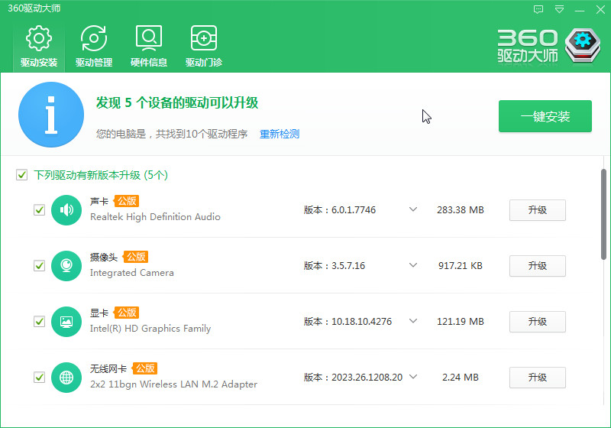Click the 发现 5 个设备的驱动可以升级 heading
The width and height of the screenshot is (611, 428).
click(x=177, y=103)
